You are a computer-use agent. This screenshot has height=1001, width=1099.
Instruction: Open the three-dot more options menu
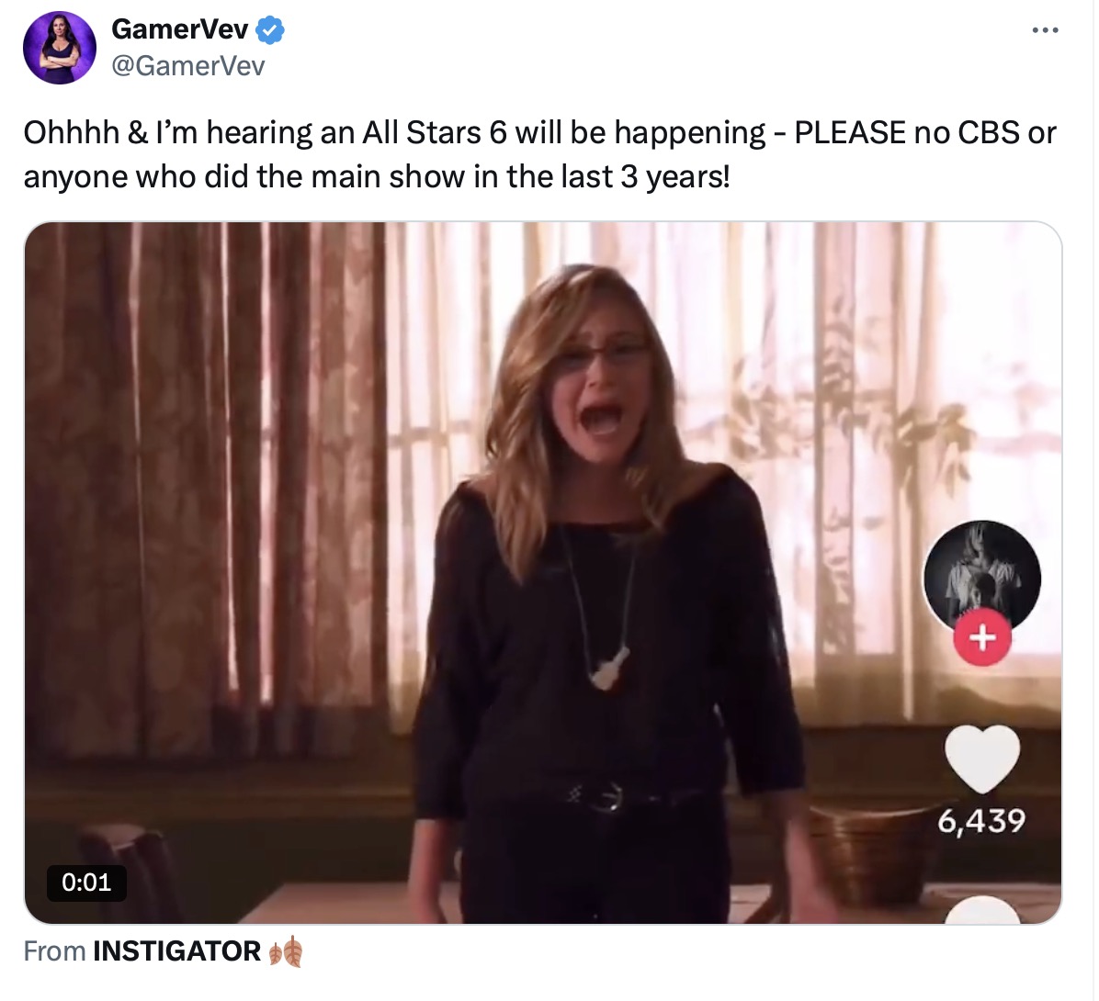coord(1045,30)
